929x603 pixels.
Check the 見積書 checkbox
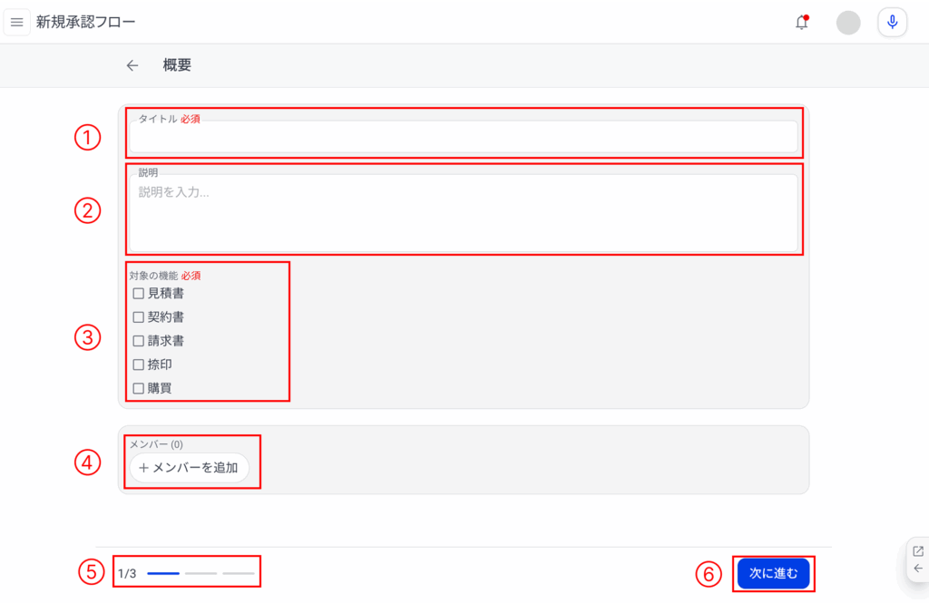click(x=138, y=293)
